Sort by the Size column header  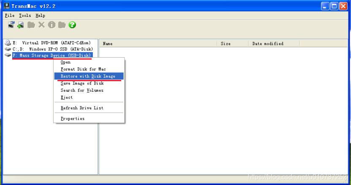click(x=232, y=43)
